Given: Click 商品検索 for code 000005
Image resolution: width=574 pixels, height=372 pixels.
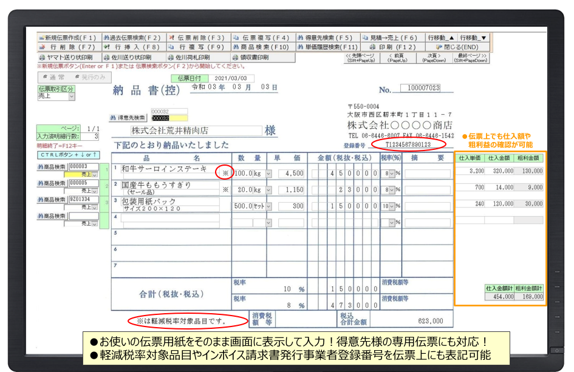Looking at the screenshot, I should (51, 183).
